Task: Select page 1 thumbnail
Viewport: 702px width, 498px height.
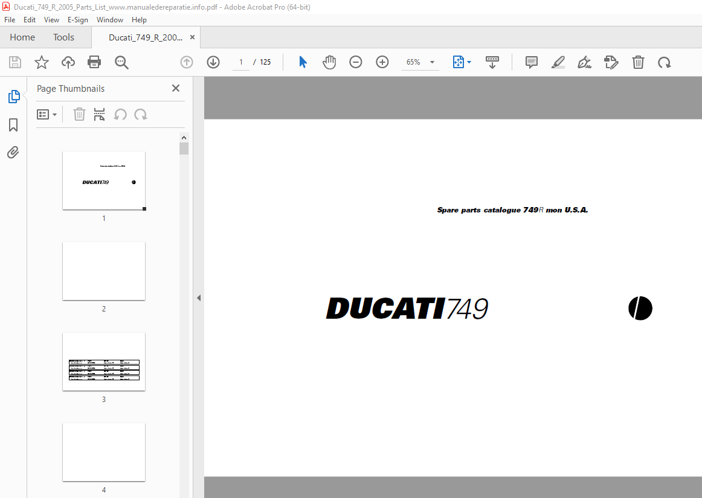Action: pyautogui.click(x=104, y=180)
